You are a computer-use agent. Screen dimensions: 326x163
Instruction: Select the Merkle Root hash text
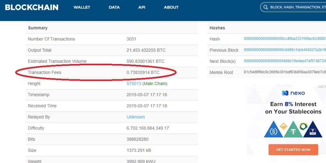coord(285,73)
